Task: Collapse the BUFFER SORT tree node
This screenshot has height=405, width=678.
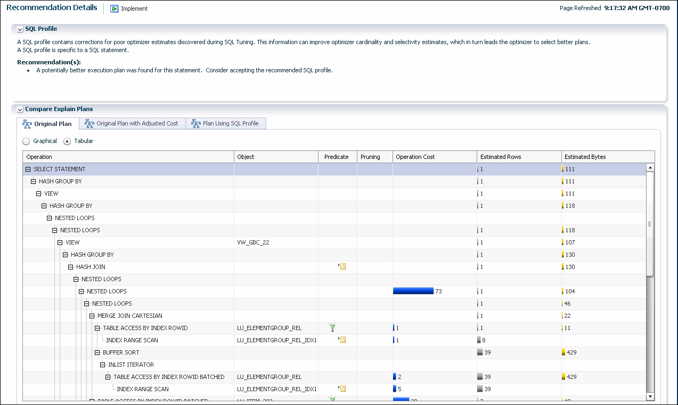Action: [97, 352]
